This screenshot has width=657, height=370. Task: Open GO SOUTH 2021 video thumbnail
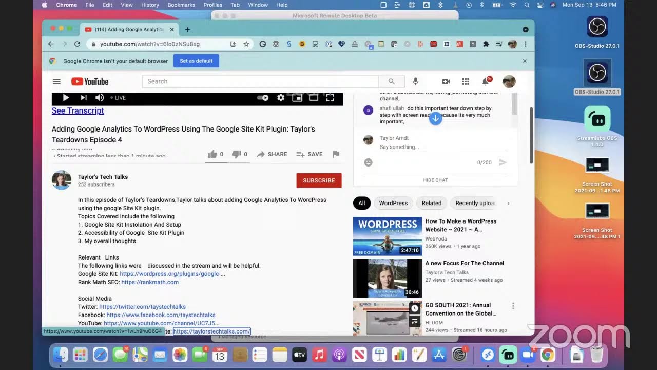(388, 319)
